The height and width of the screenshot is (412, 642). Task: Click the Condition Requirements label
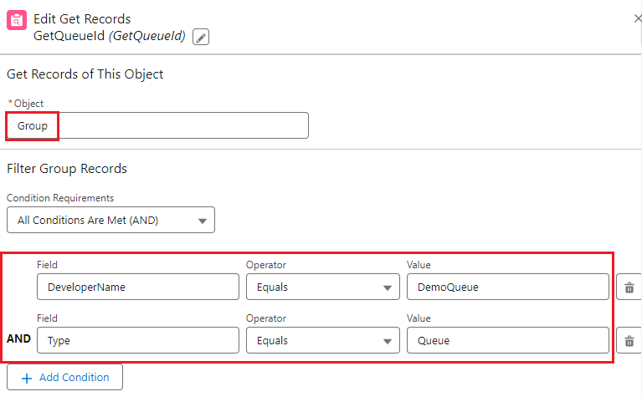pos(60,198)
